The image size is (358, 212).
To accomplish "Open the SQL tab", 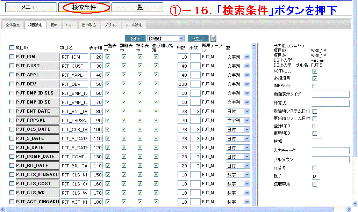I will [70, 25].
